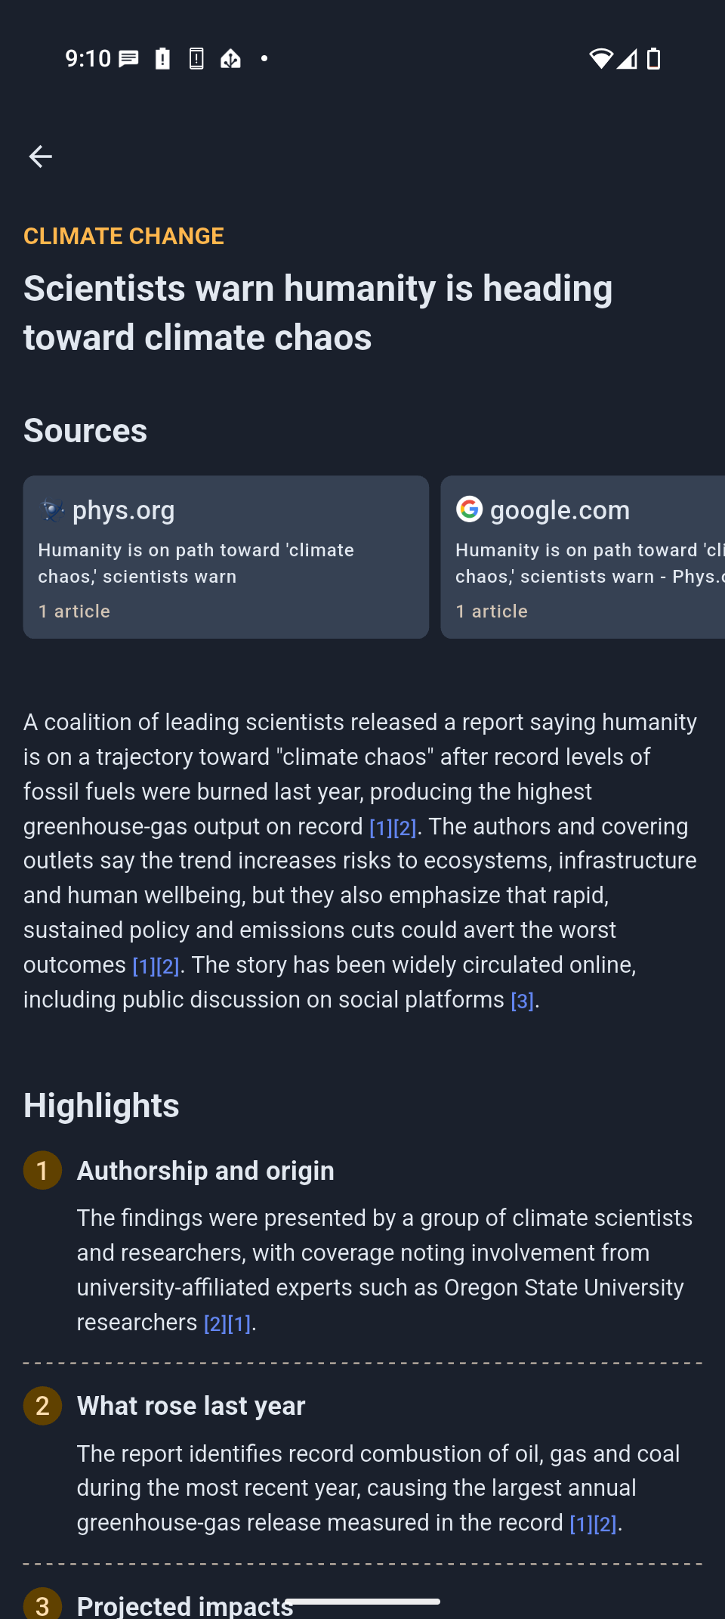Tap the Projected impacts highlight heading
The image size is (725, 1619).
184,1605
